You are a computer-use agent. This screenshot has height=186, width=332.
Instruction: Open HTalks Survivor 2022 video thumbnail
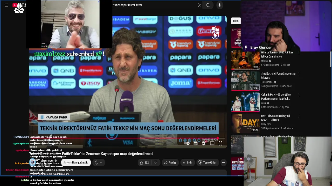click(245, 60)
